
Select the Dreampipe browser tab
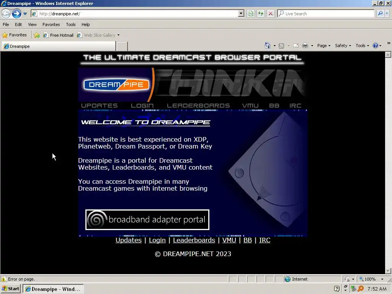[x=59, y=46]
